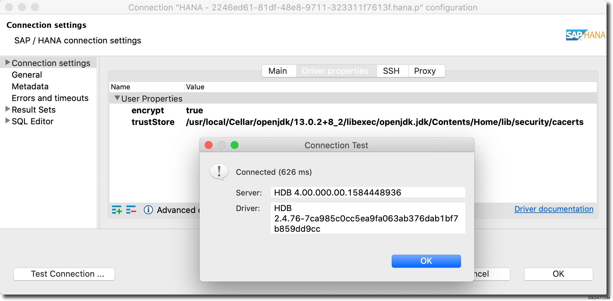Open Driver documentation link
Image resolution: width=613 pixels, height=301 pixels.
(x=554, y=209)
